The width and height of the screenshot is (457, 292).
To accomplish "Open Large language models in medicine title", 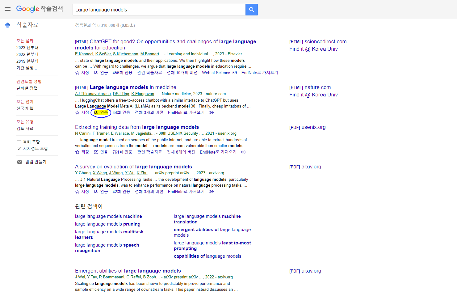I will pos(133,87).
